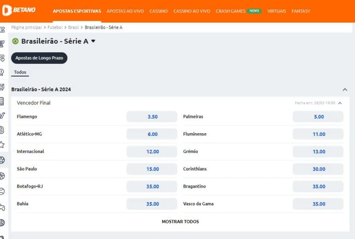Bet on Corinthians at odds 30.00
This screenshot has width=355, height=239.
[x=318, y=169]
